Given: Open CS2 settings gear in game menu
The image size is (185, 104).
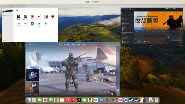Looking at the screenshot, I should pos(33,45).
